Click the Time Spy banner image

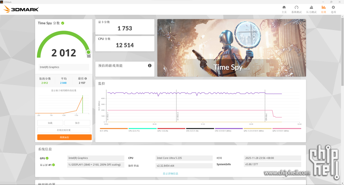(232, 47)
